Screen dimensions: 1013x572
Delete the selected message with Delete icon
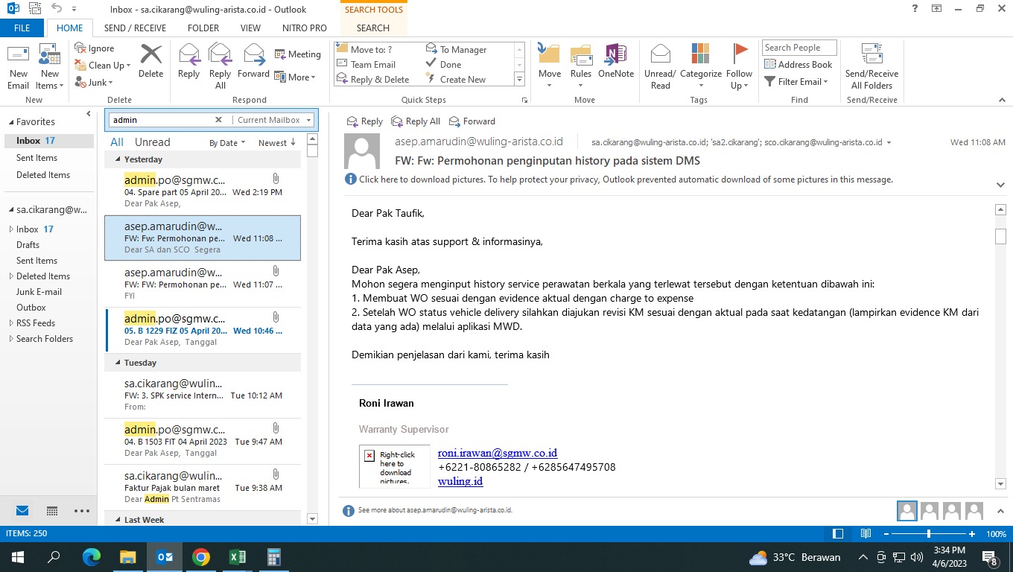(x=150, y=61)
